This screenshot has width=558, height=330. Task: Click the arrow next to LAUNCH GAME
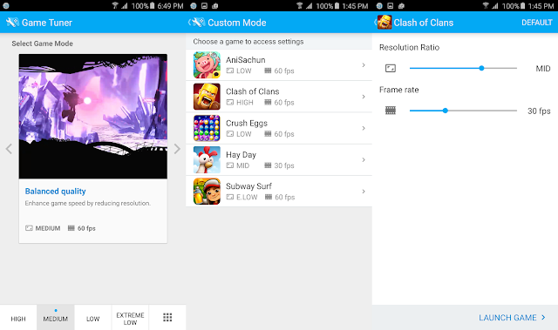coord(543,317)
